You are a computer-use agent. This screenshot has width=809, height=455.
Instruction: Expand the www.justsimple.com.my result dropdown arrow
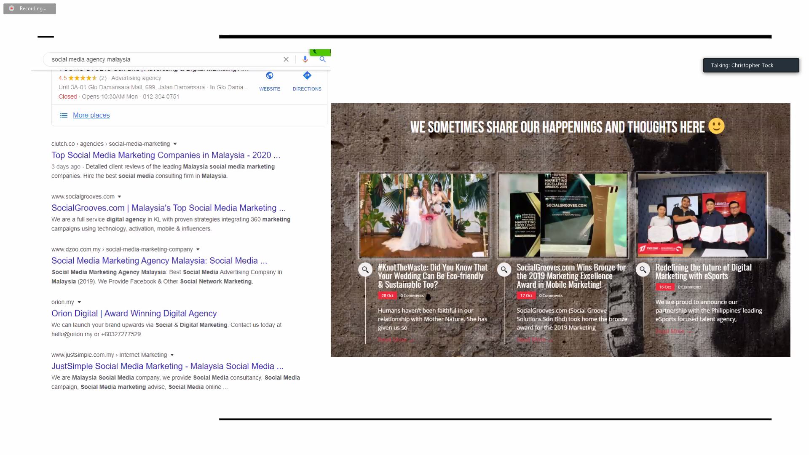coord(172,355)
